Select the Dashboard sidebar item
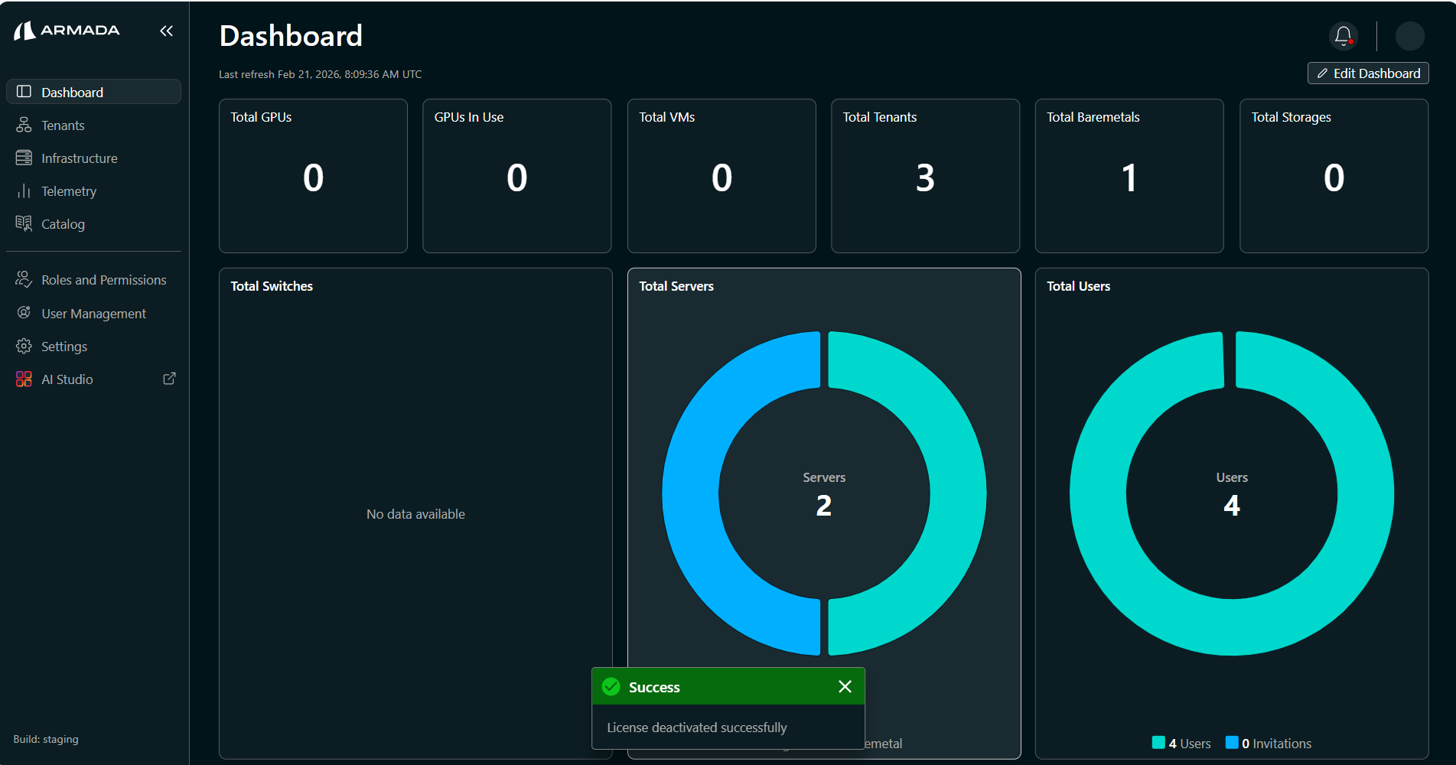Image resolution: width=1456 pixels, height=765 pixels. tap(93, 92)
